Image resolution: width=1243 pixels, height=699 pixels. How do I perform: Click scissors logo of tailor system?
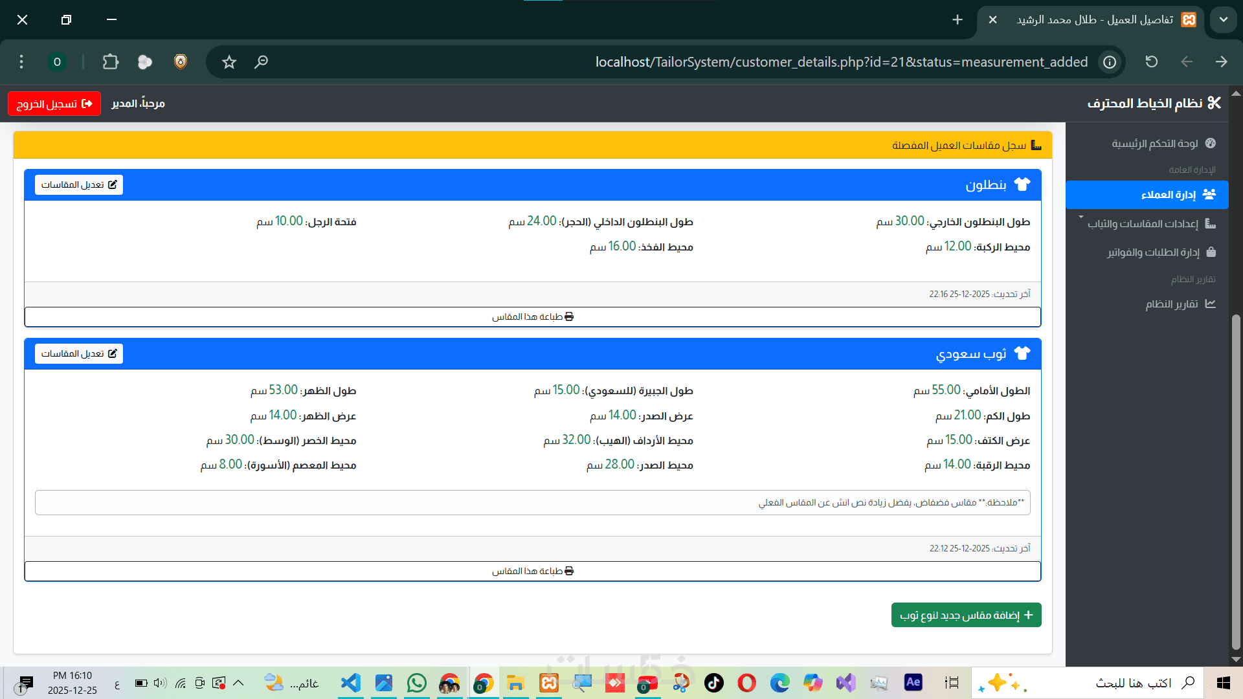[1214, 104]
